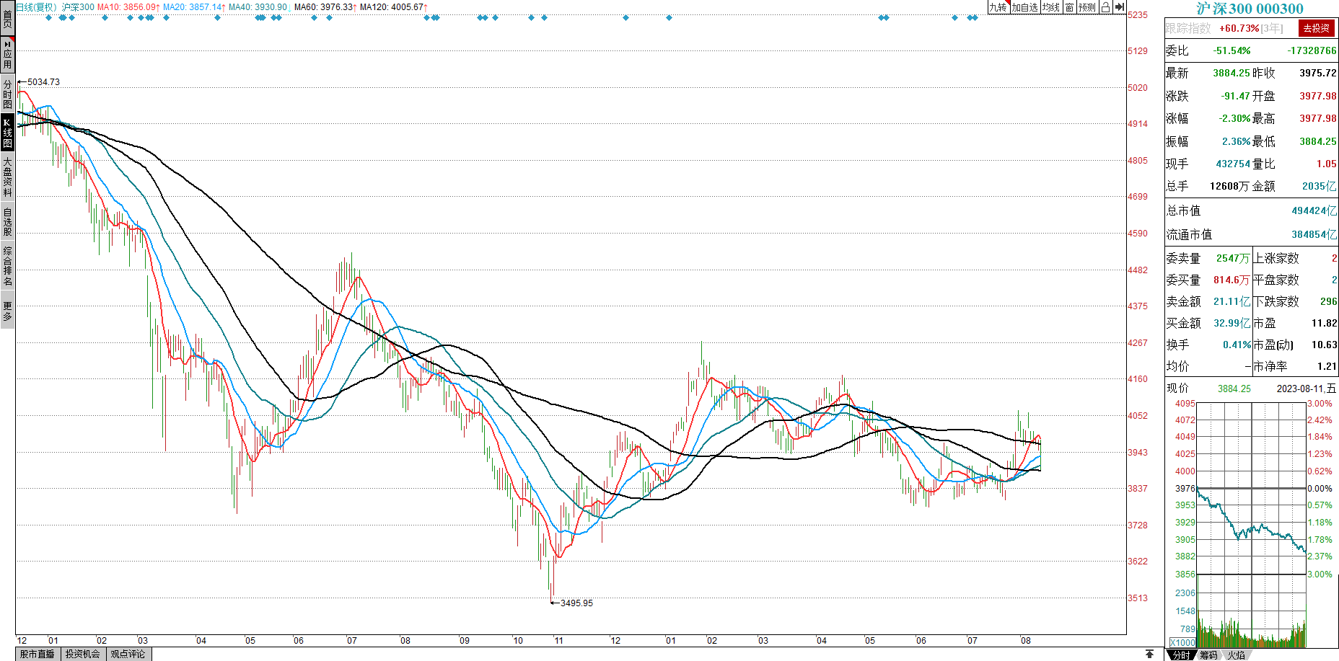Open the 股市直播 bottom tab

[x=38, y=654]
